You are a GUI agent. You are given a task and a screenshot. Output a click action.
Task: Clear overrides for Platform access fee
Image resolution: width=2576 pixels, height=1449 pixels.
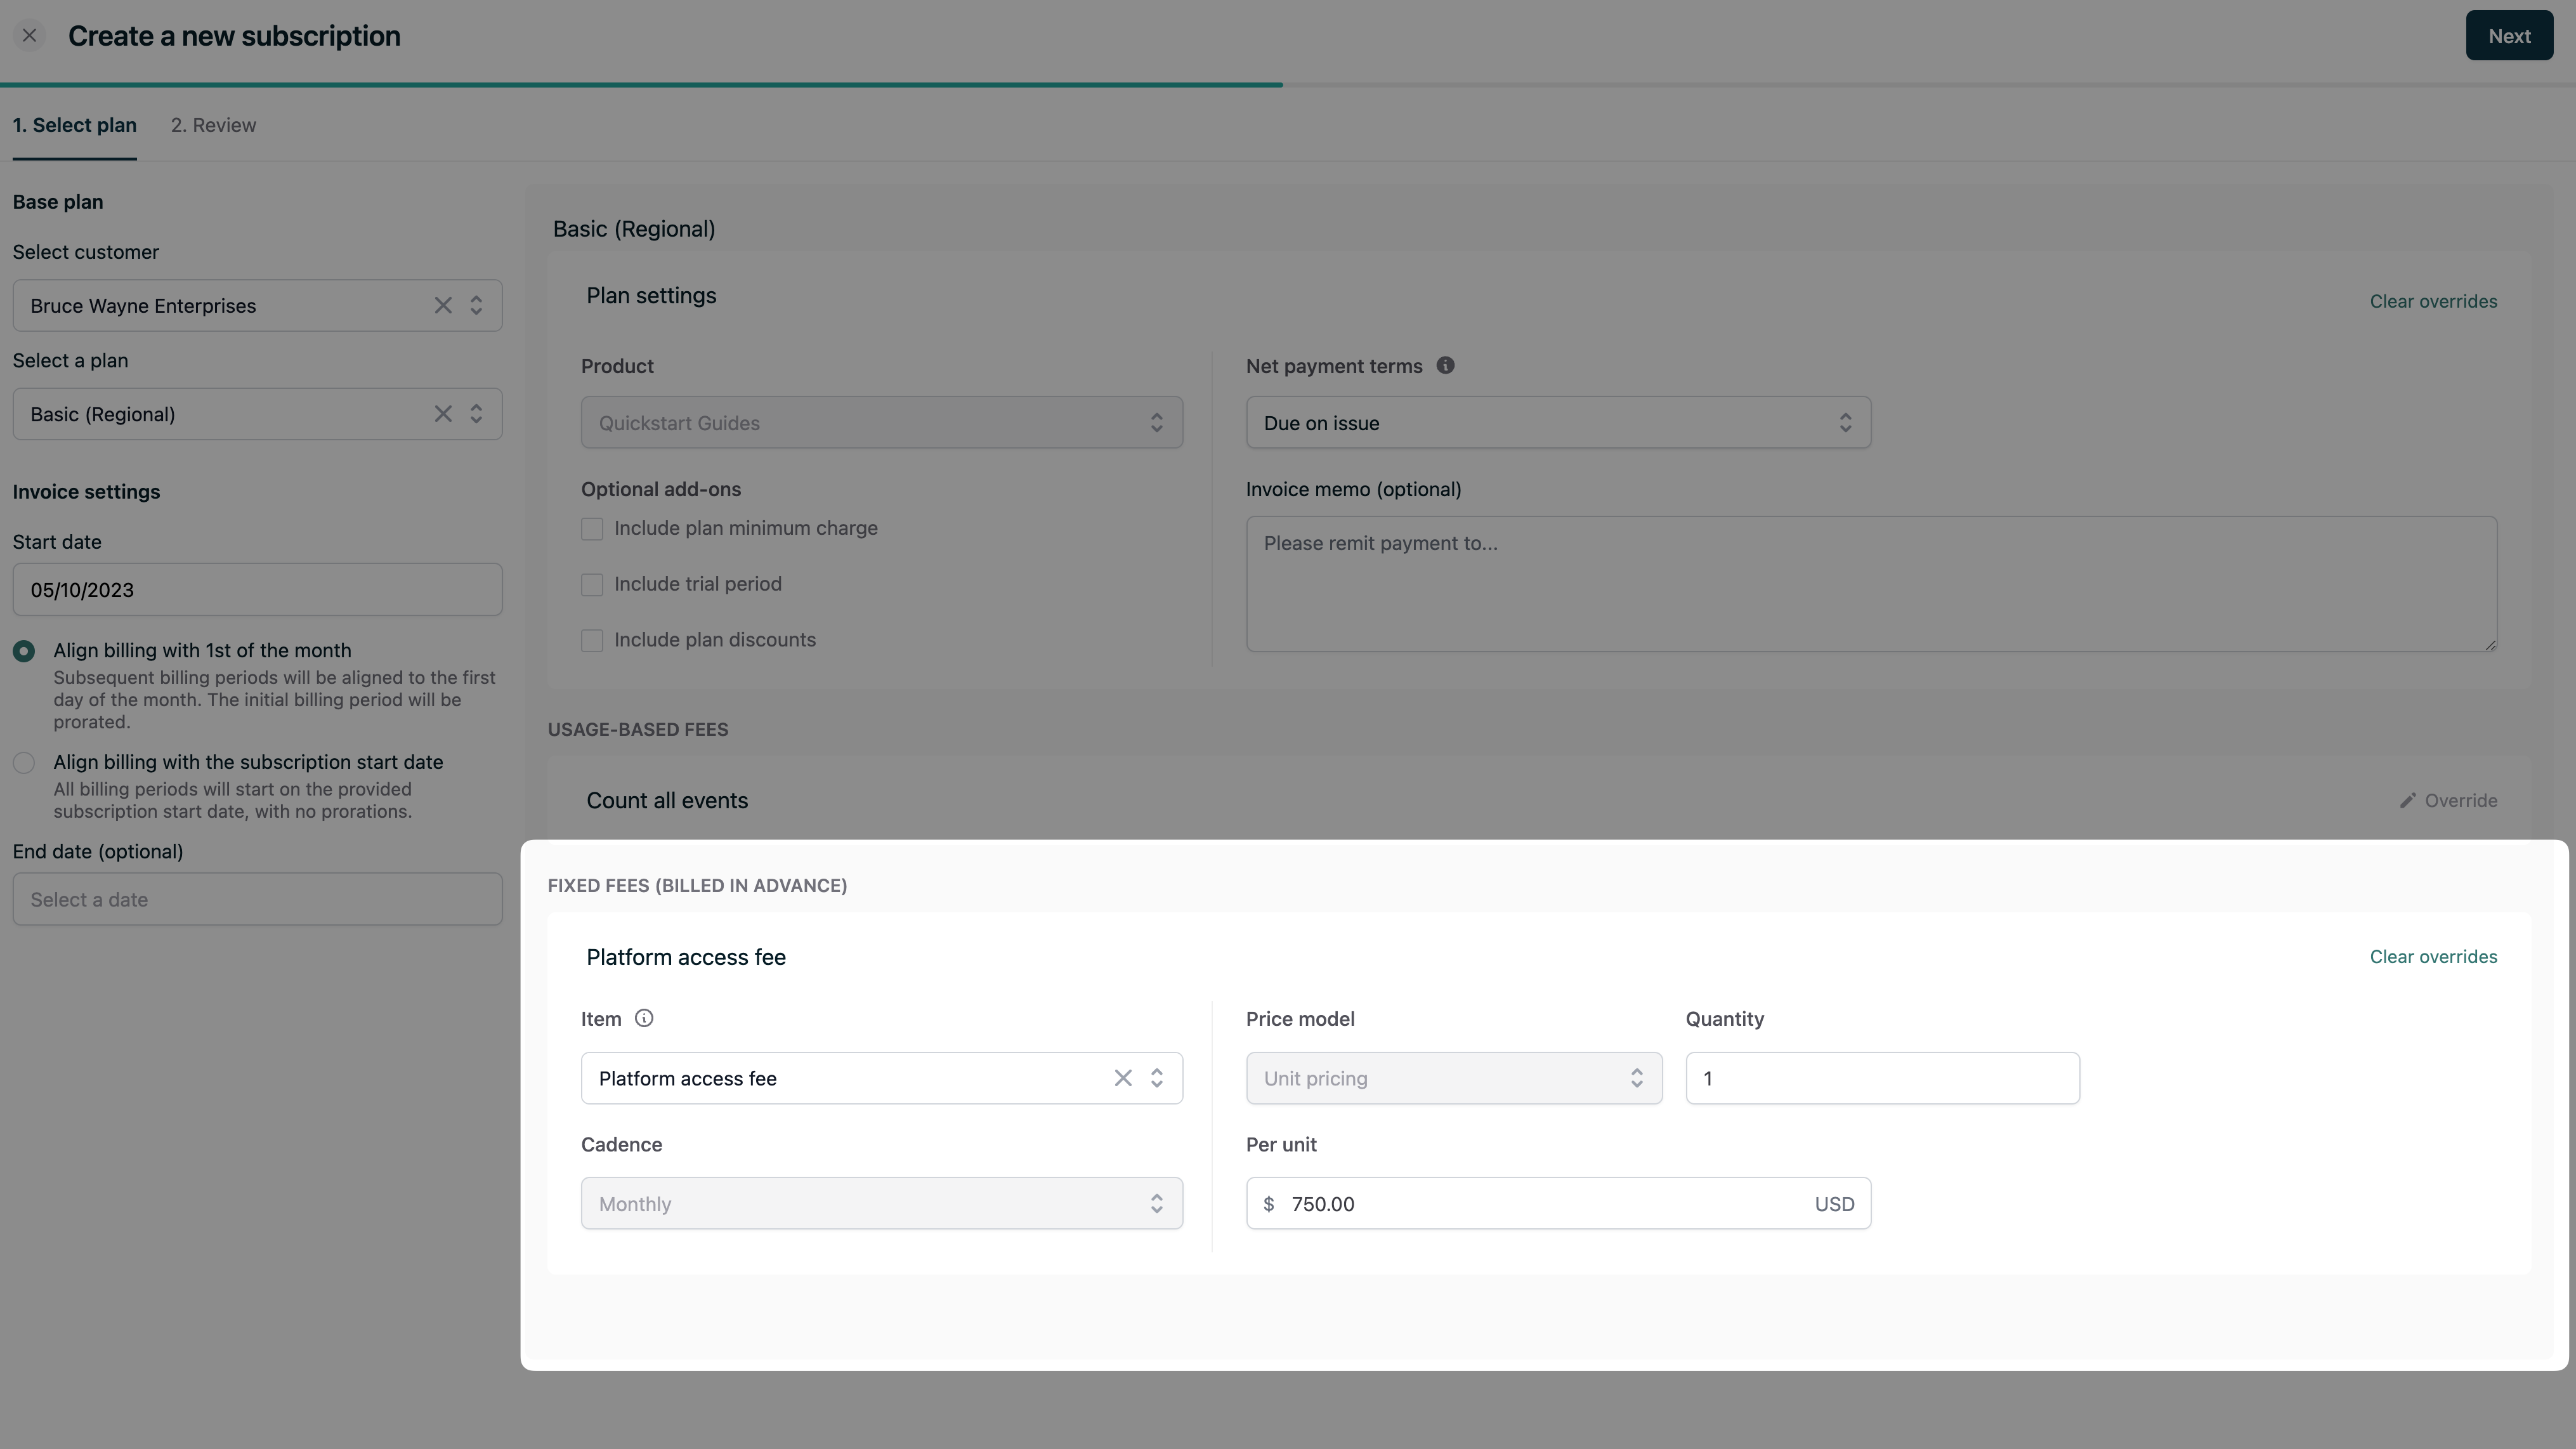pos(2433,957)
